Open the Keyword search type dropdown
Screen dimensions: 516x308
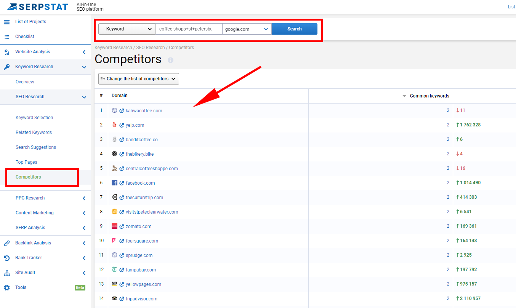127,29
